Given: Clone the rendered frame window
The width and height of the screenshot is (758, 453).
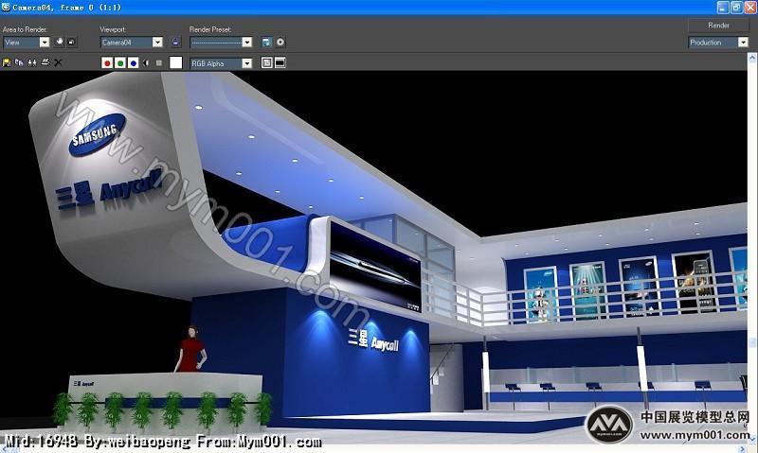Looking at the screenshot, I should pos(32,62).
